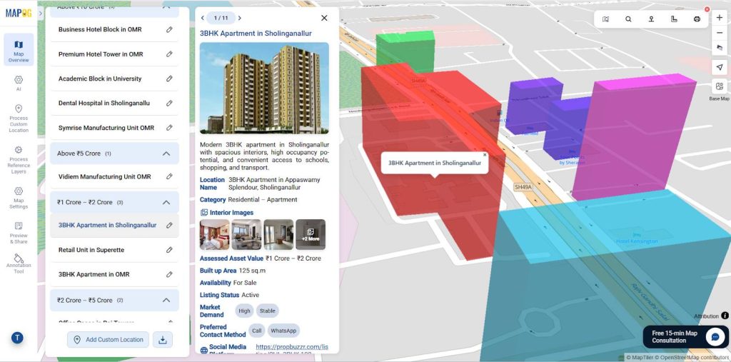Screen dimensions: 731x362
Task: Open user profile avatar T
Action: [17, 338]
